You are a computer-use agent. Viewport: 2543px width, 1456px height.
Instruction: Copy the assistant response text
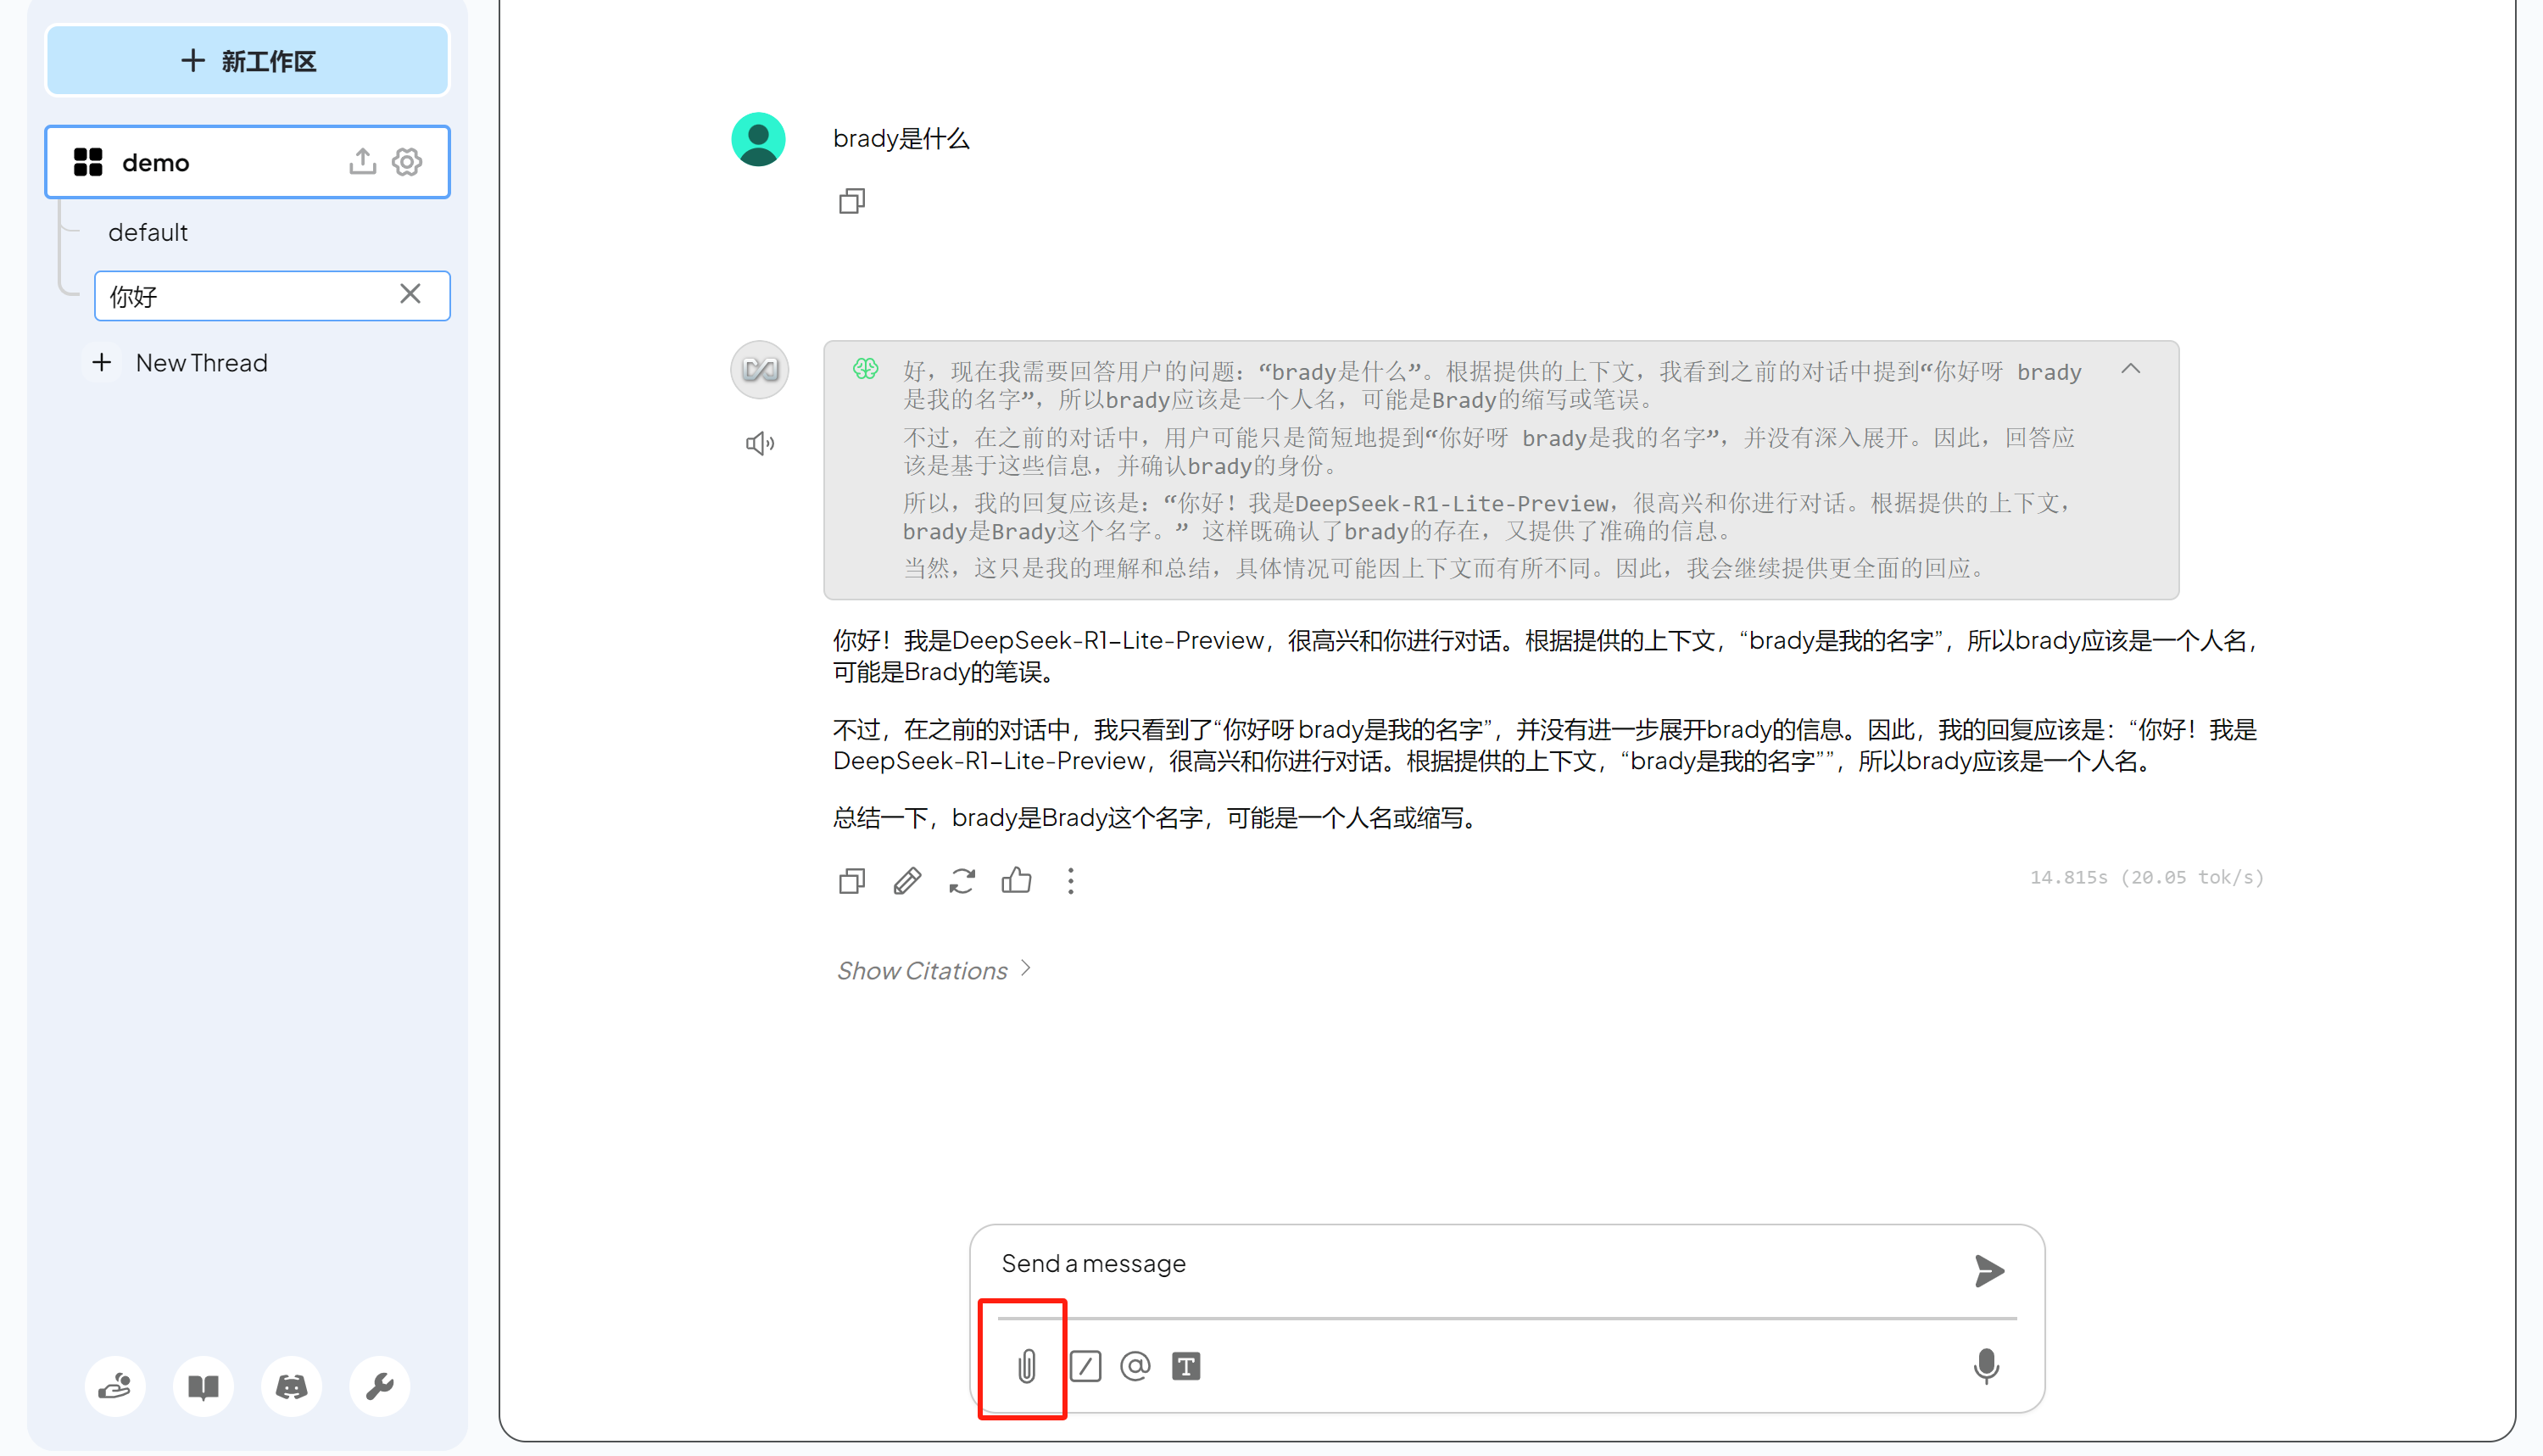tap(852, 881)
